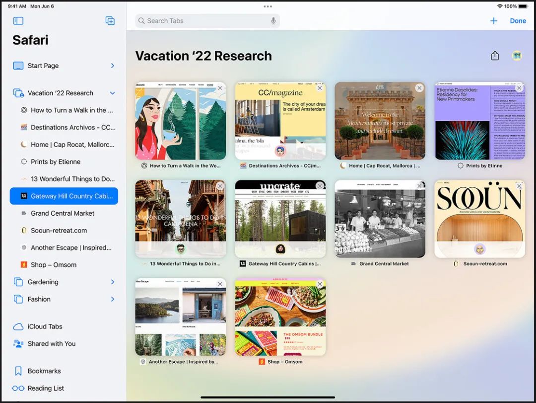Screen dimensions: 536x403
Task: Expand the Fashion tab group
Action: [x=113, y=299]
